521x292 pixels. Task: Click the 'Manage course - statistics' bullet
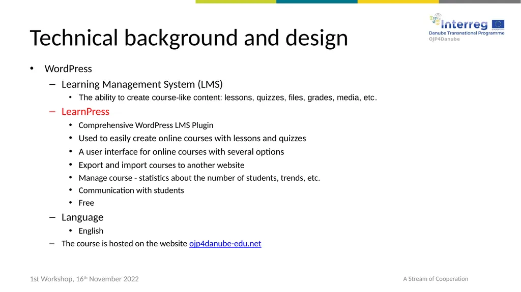[x=199, y=178]
